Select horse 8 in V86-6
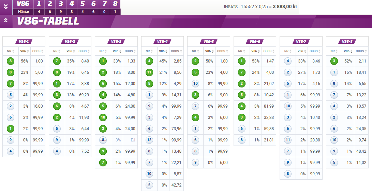This screenshot has width=372, height=192. (241, 140)
